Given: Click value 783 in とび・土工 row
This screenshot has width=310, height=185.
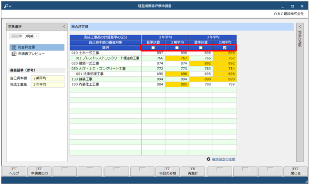Looking at the screenshot, I should [201, 69].
